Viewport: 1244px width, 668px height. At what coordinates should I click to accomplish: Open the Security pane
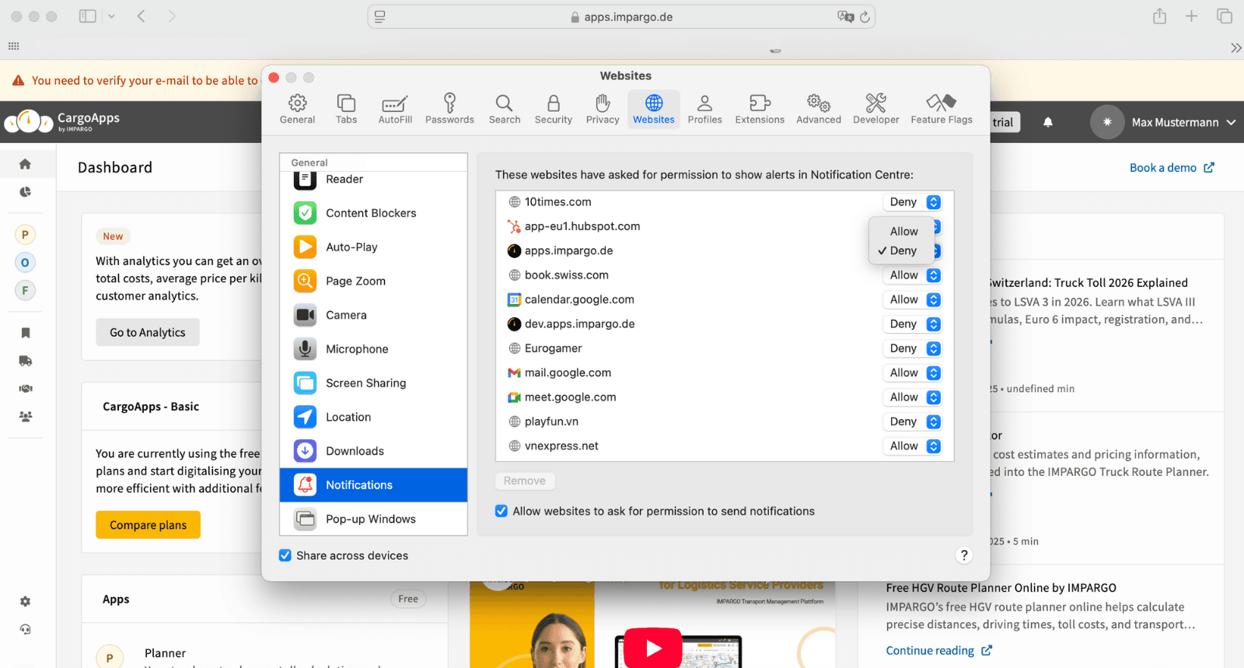(554, 109)
